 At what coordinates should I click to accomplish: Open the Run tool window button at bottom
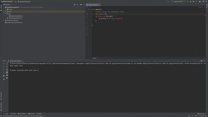click(x=6, y=114)
